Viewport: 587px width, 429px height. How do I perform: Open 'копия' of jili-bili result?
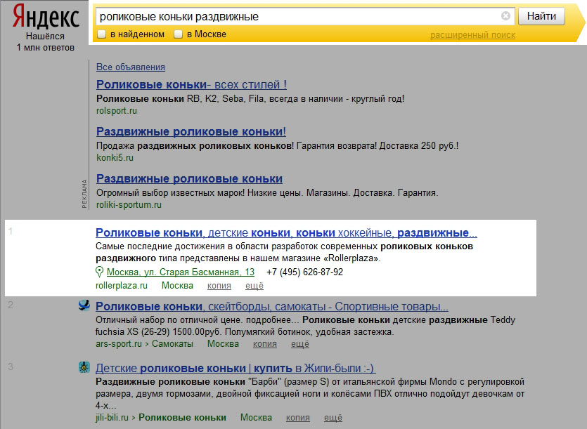(297, 417)
